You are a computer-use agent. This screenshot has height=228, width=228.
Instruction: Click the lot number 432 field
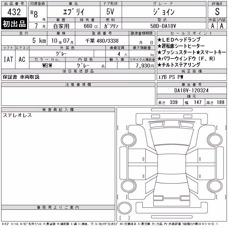(14, 12)
